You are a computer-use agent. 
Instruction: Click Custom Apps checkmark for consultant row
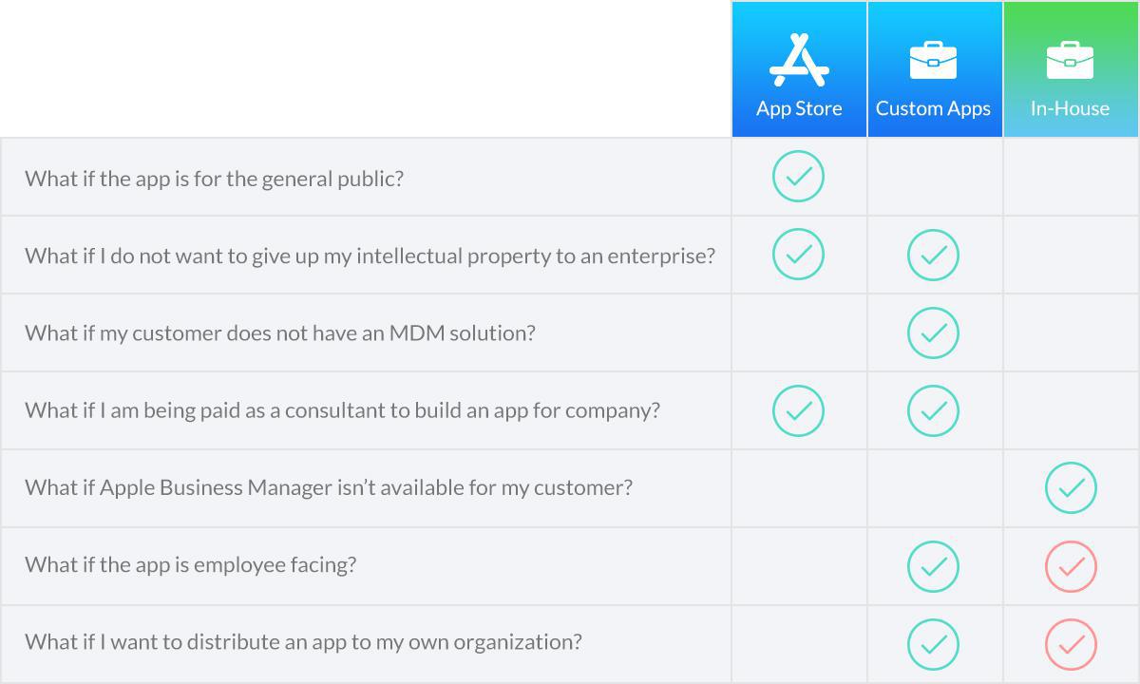(933, 410)
